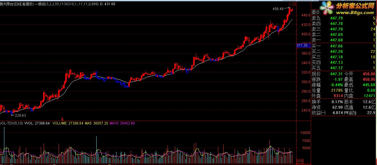Image resolution: width=377 pixels, height=165 pixels.
Task: Click the 最高 value 450.95
Action: pyautogui.click(x=369, y=80)
